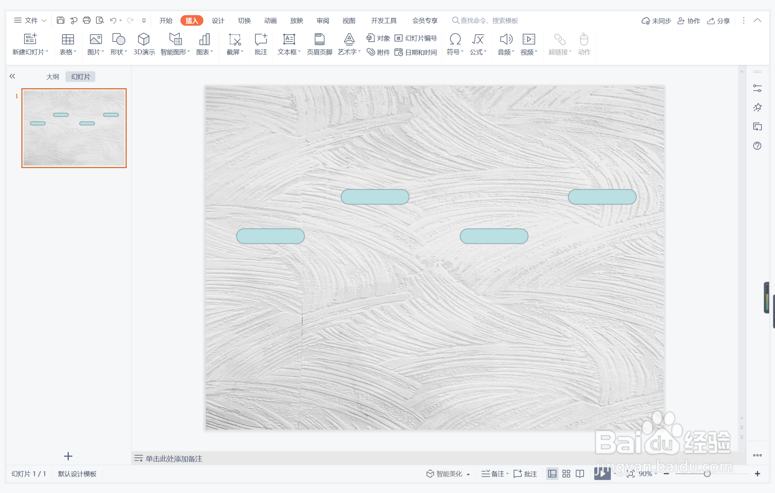Click the 分享 share button
This screenshot has width=775, height=493.
coord(718,21)
